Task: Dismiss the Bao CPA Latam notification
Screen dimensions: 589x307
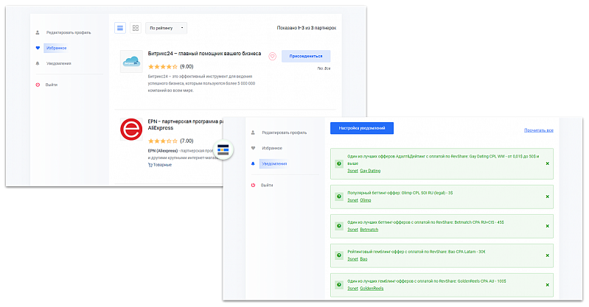Action: tap(547, 255)
